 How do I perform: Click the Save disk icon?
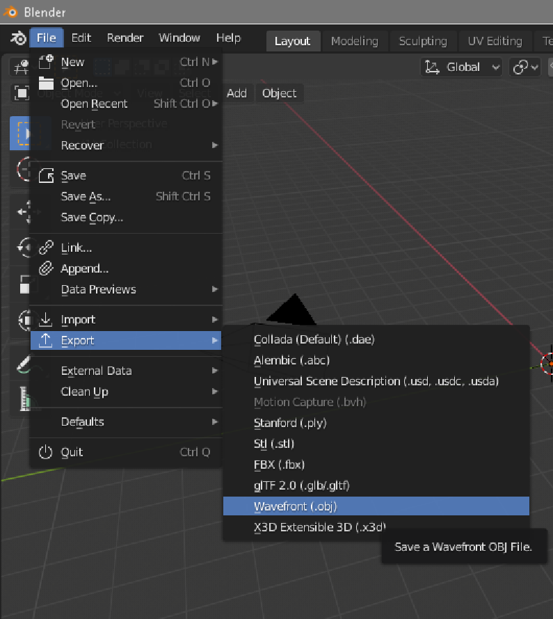click(46, 175)
